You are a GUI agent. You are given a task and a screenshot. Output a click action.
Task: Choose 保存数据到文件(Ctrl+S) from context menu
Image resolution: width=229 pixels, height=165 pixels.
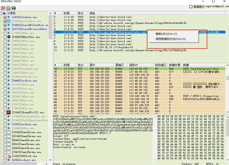coord(171,39)
